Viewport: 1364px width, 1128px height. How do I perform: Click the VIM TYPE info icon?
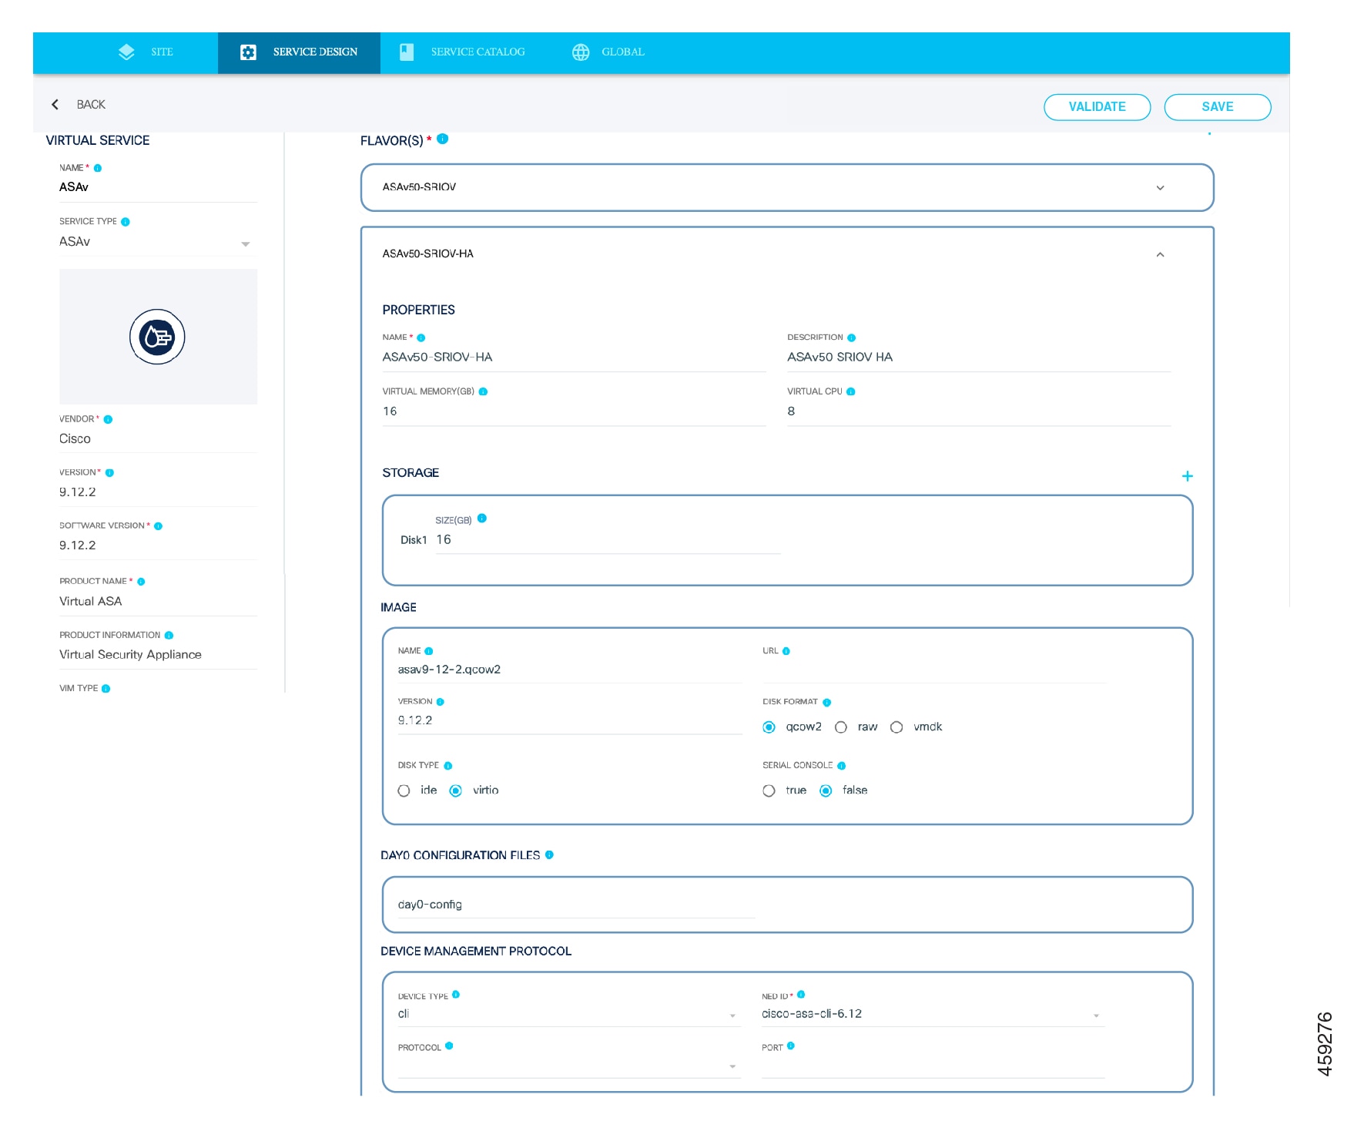click(x=107, y=688)
